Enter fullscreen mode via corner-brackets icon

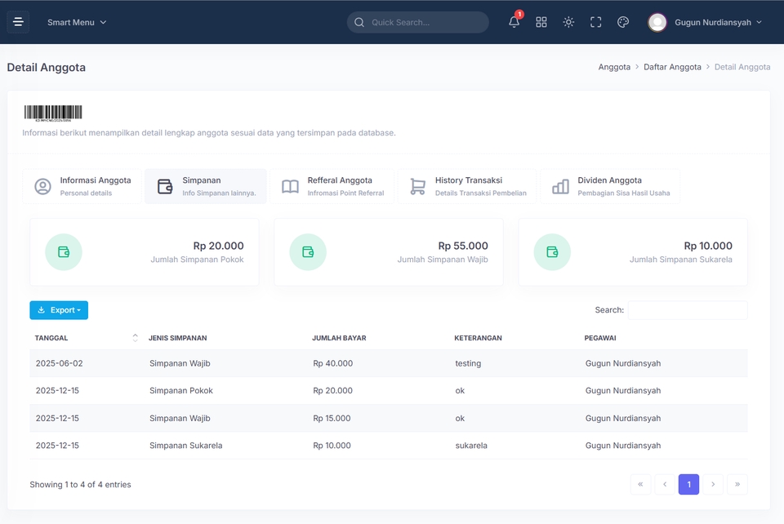click(x=595, y=22)
